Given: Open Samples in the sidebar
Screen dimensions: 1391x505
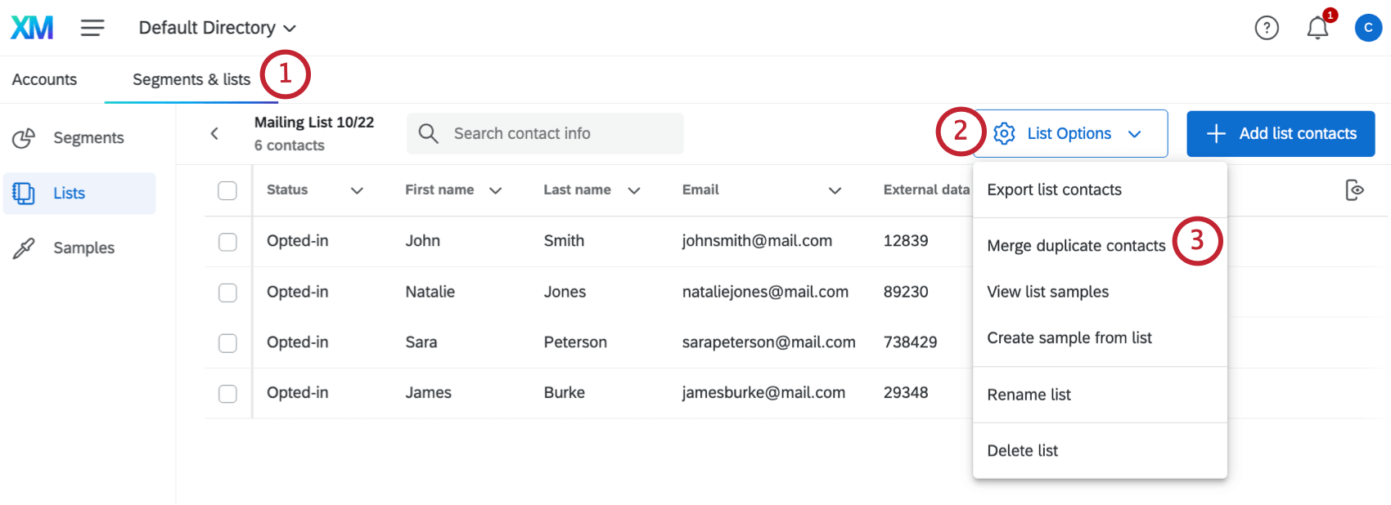Looking at the screenshot, I should click(83, 248).
